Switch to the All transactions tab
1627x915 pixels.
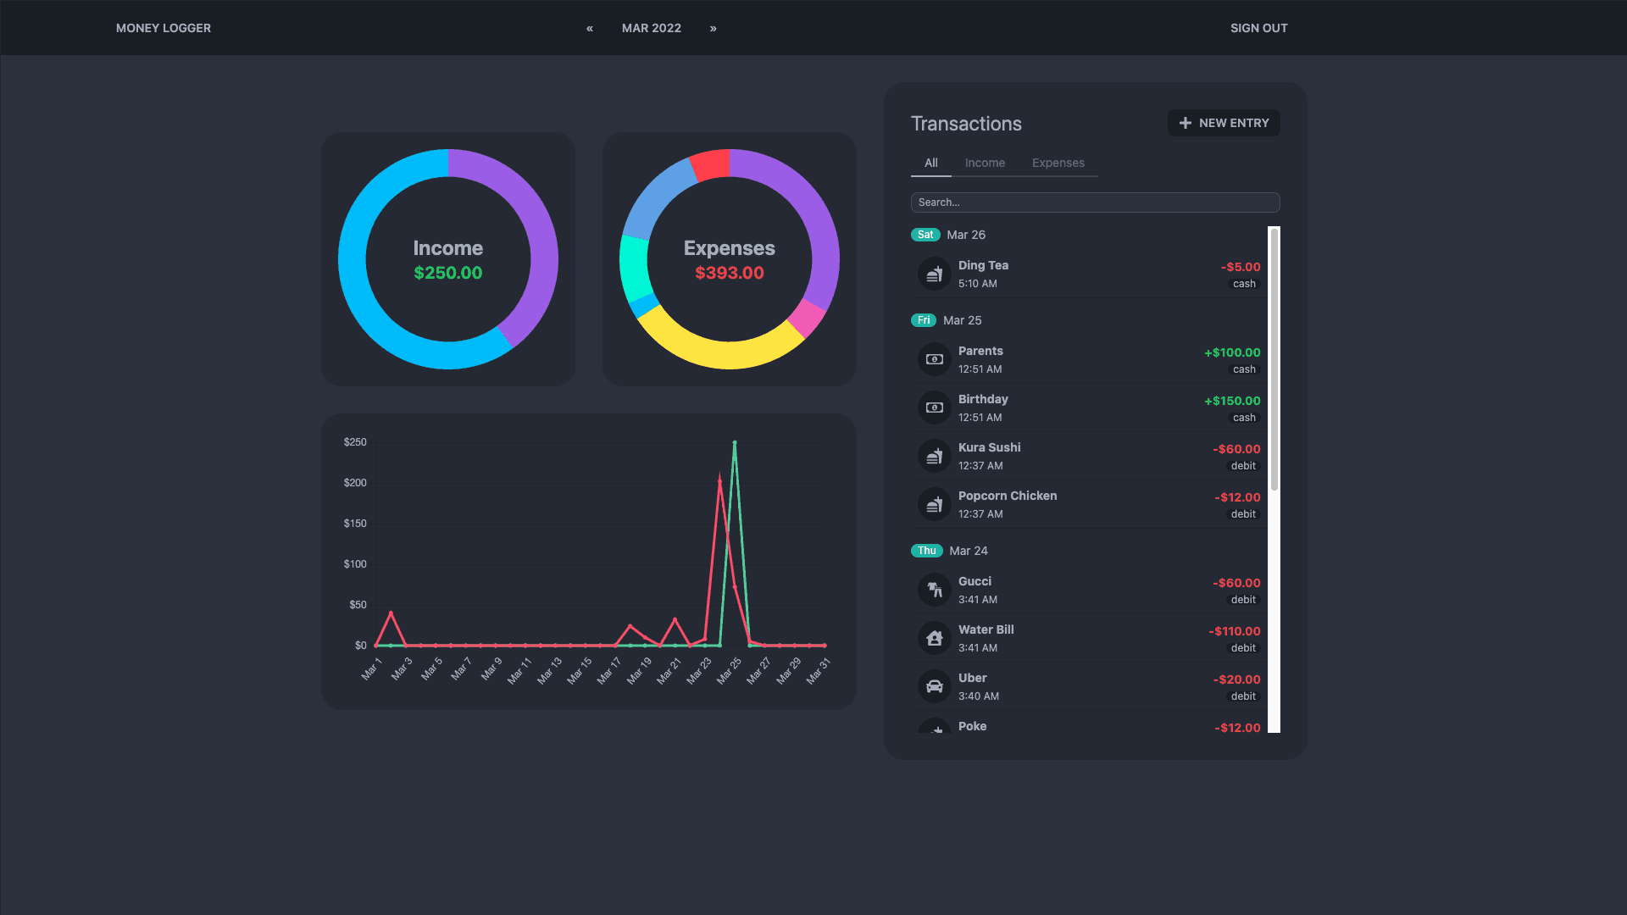click(x=931, y=163)
